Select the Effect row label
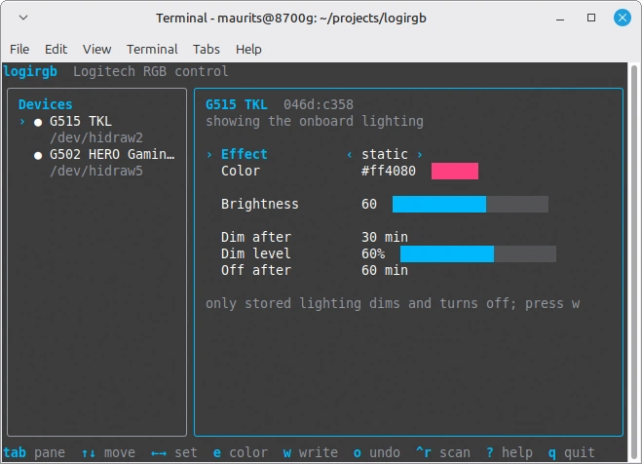 244,154
